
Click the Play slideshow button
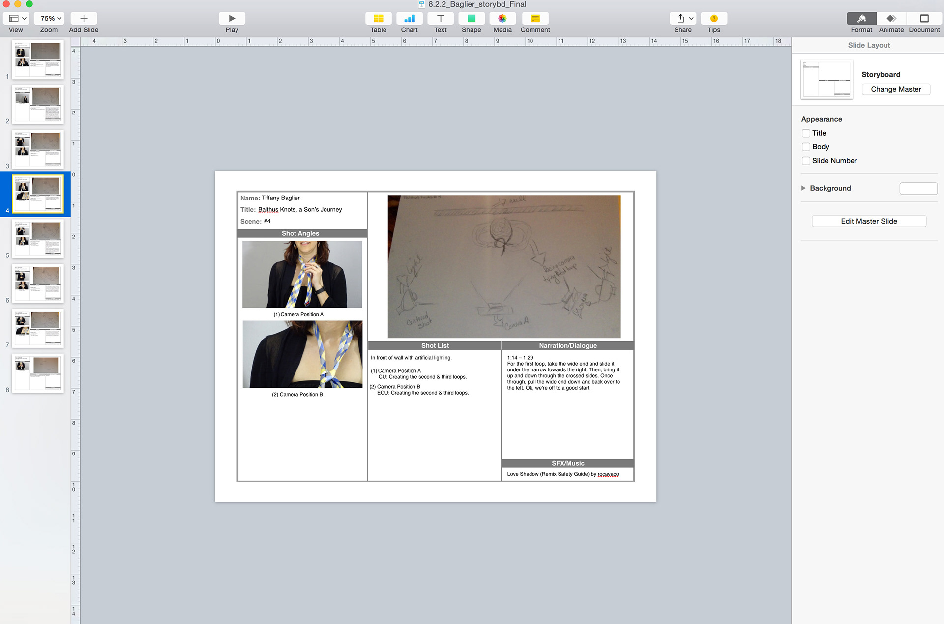click(232, 19)
